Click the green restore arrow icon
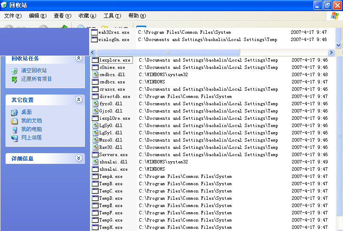Image resolution: width=343 pixels, height=231 pixels. pos(14,80)
